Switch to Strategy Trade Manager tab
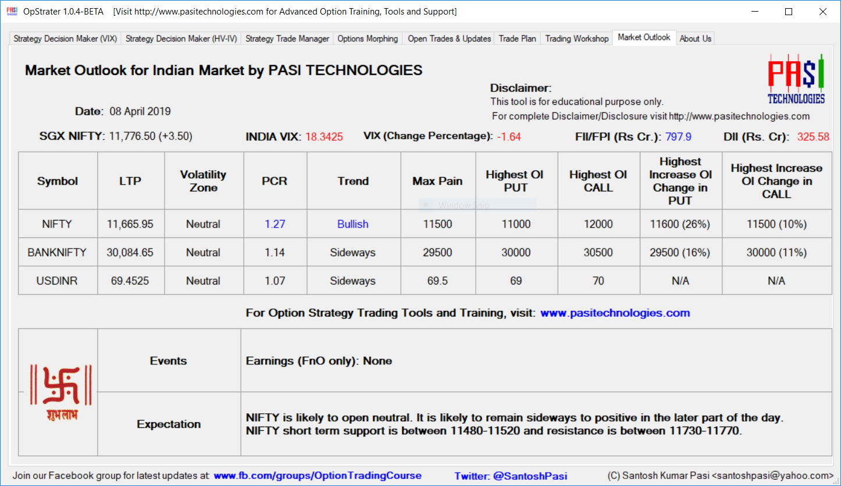841x486 pixels. click(287, 38)
